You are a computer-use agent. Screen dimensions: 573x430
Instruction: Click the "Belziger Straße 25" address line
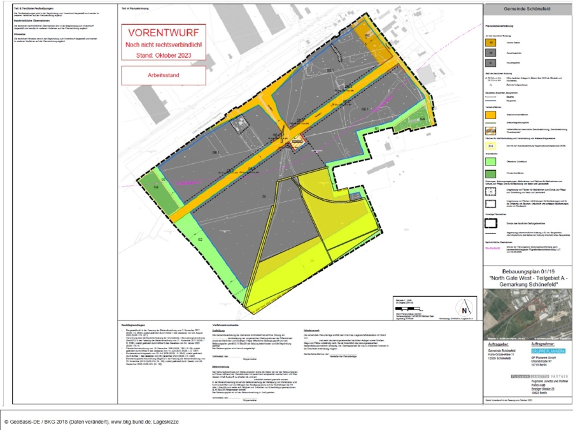(542, 389)
